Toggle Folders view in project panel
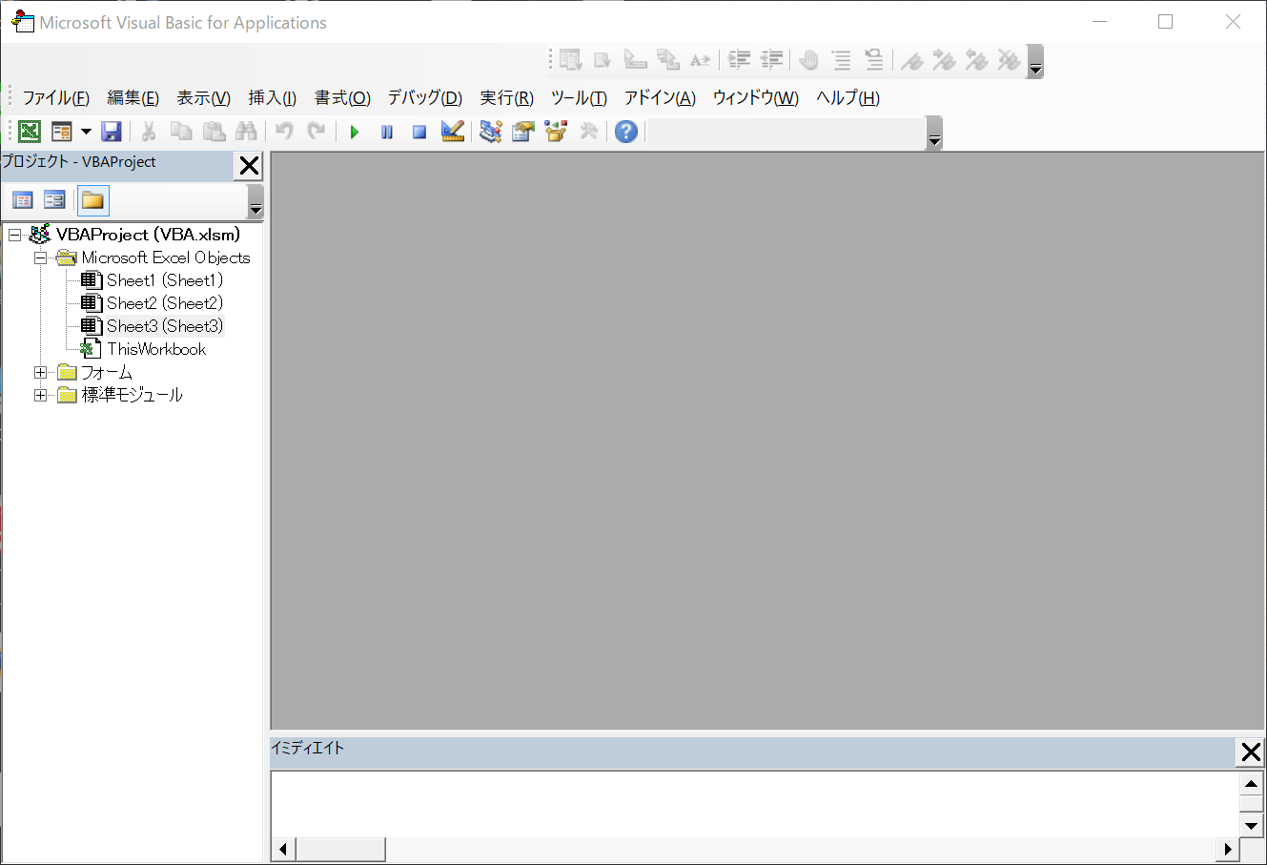The image size is (1267, 865). coord(92,200)
